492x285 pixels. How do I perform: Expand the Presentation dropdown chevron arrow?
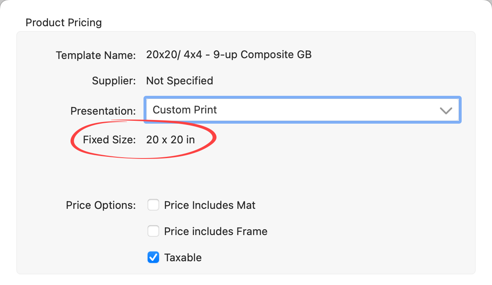click(x=446, y=110)
